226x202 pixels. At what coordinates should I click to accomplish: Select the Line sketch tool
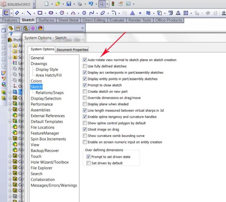(29, 13)
